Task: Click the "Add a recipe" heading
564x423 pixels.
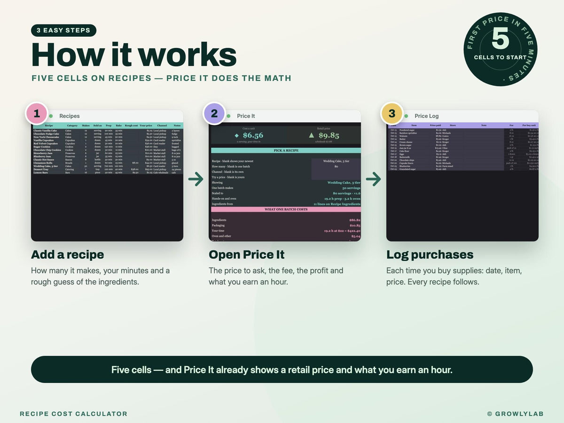Action: (x=68, y=255)
